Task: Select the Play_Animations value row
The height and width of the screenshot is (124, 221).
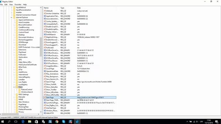Action: [x=80, y=74]
